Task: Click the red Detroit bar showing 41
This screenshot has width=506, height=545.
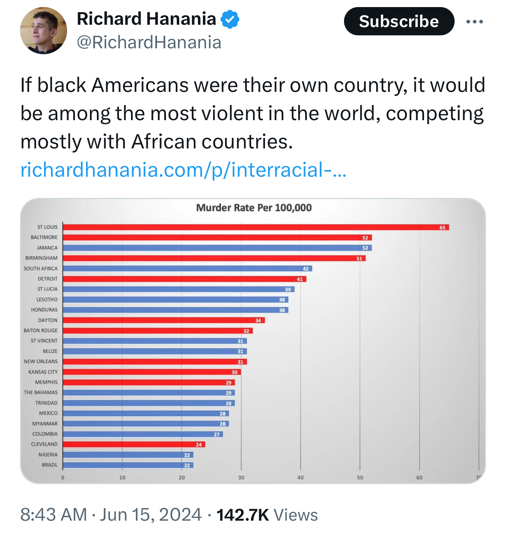Action: (184, 279)
